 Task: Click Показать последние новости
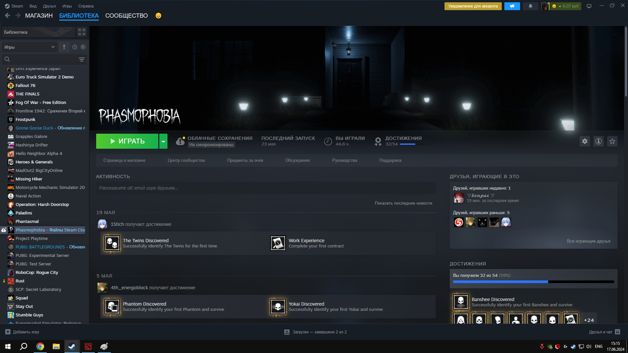403,203
